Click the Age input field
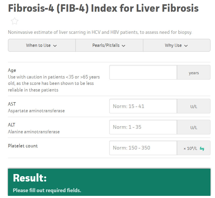The image size is (215, 198). (143, 72)
